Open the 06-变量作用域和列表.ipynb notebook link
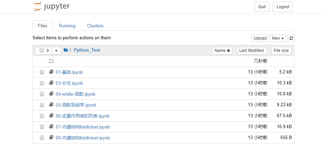Image resolution: width=327 pixels, height=150 pixels. (x=82, y=116)
